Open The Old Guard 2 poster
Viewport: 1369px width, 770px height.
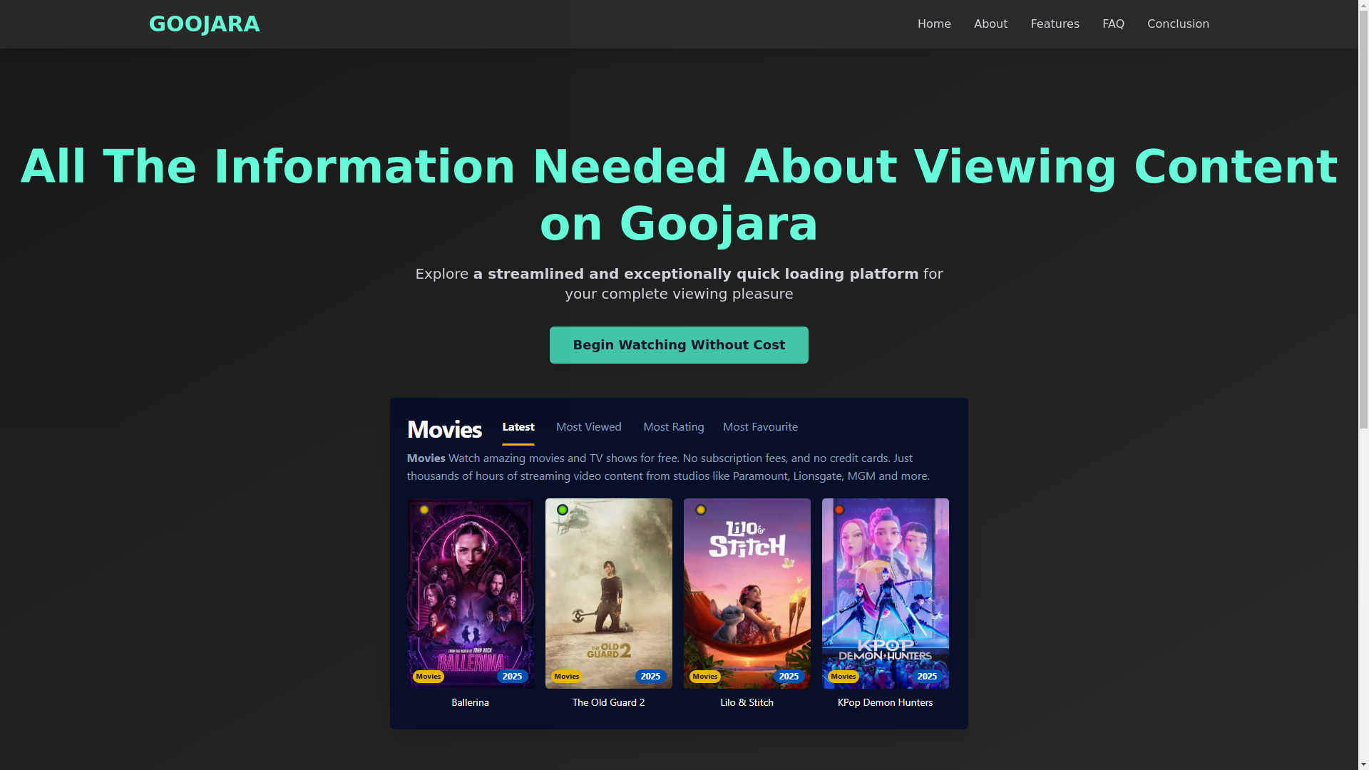point(609,593)
